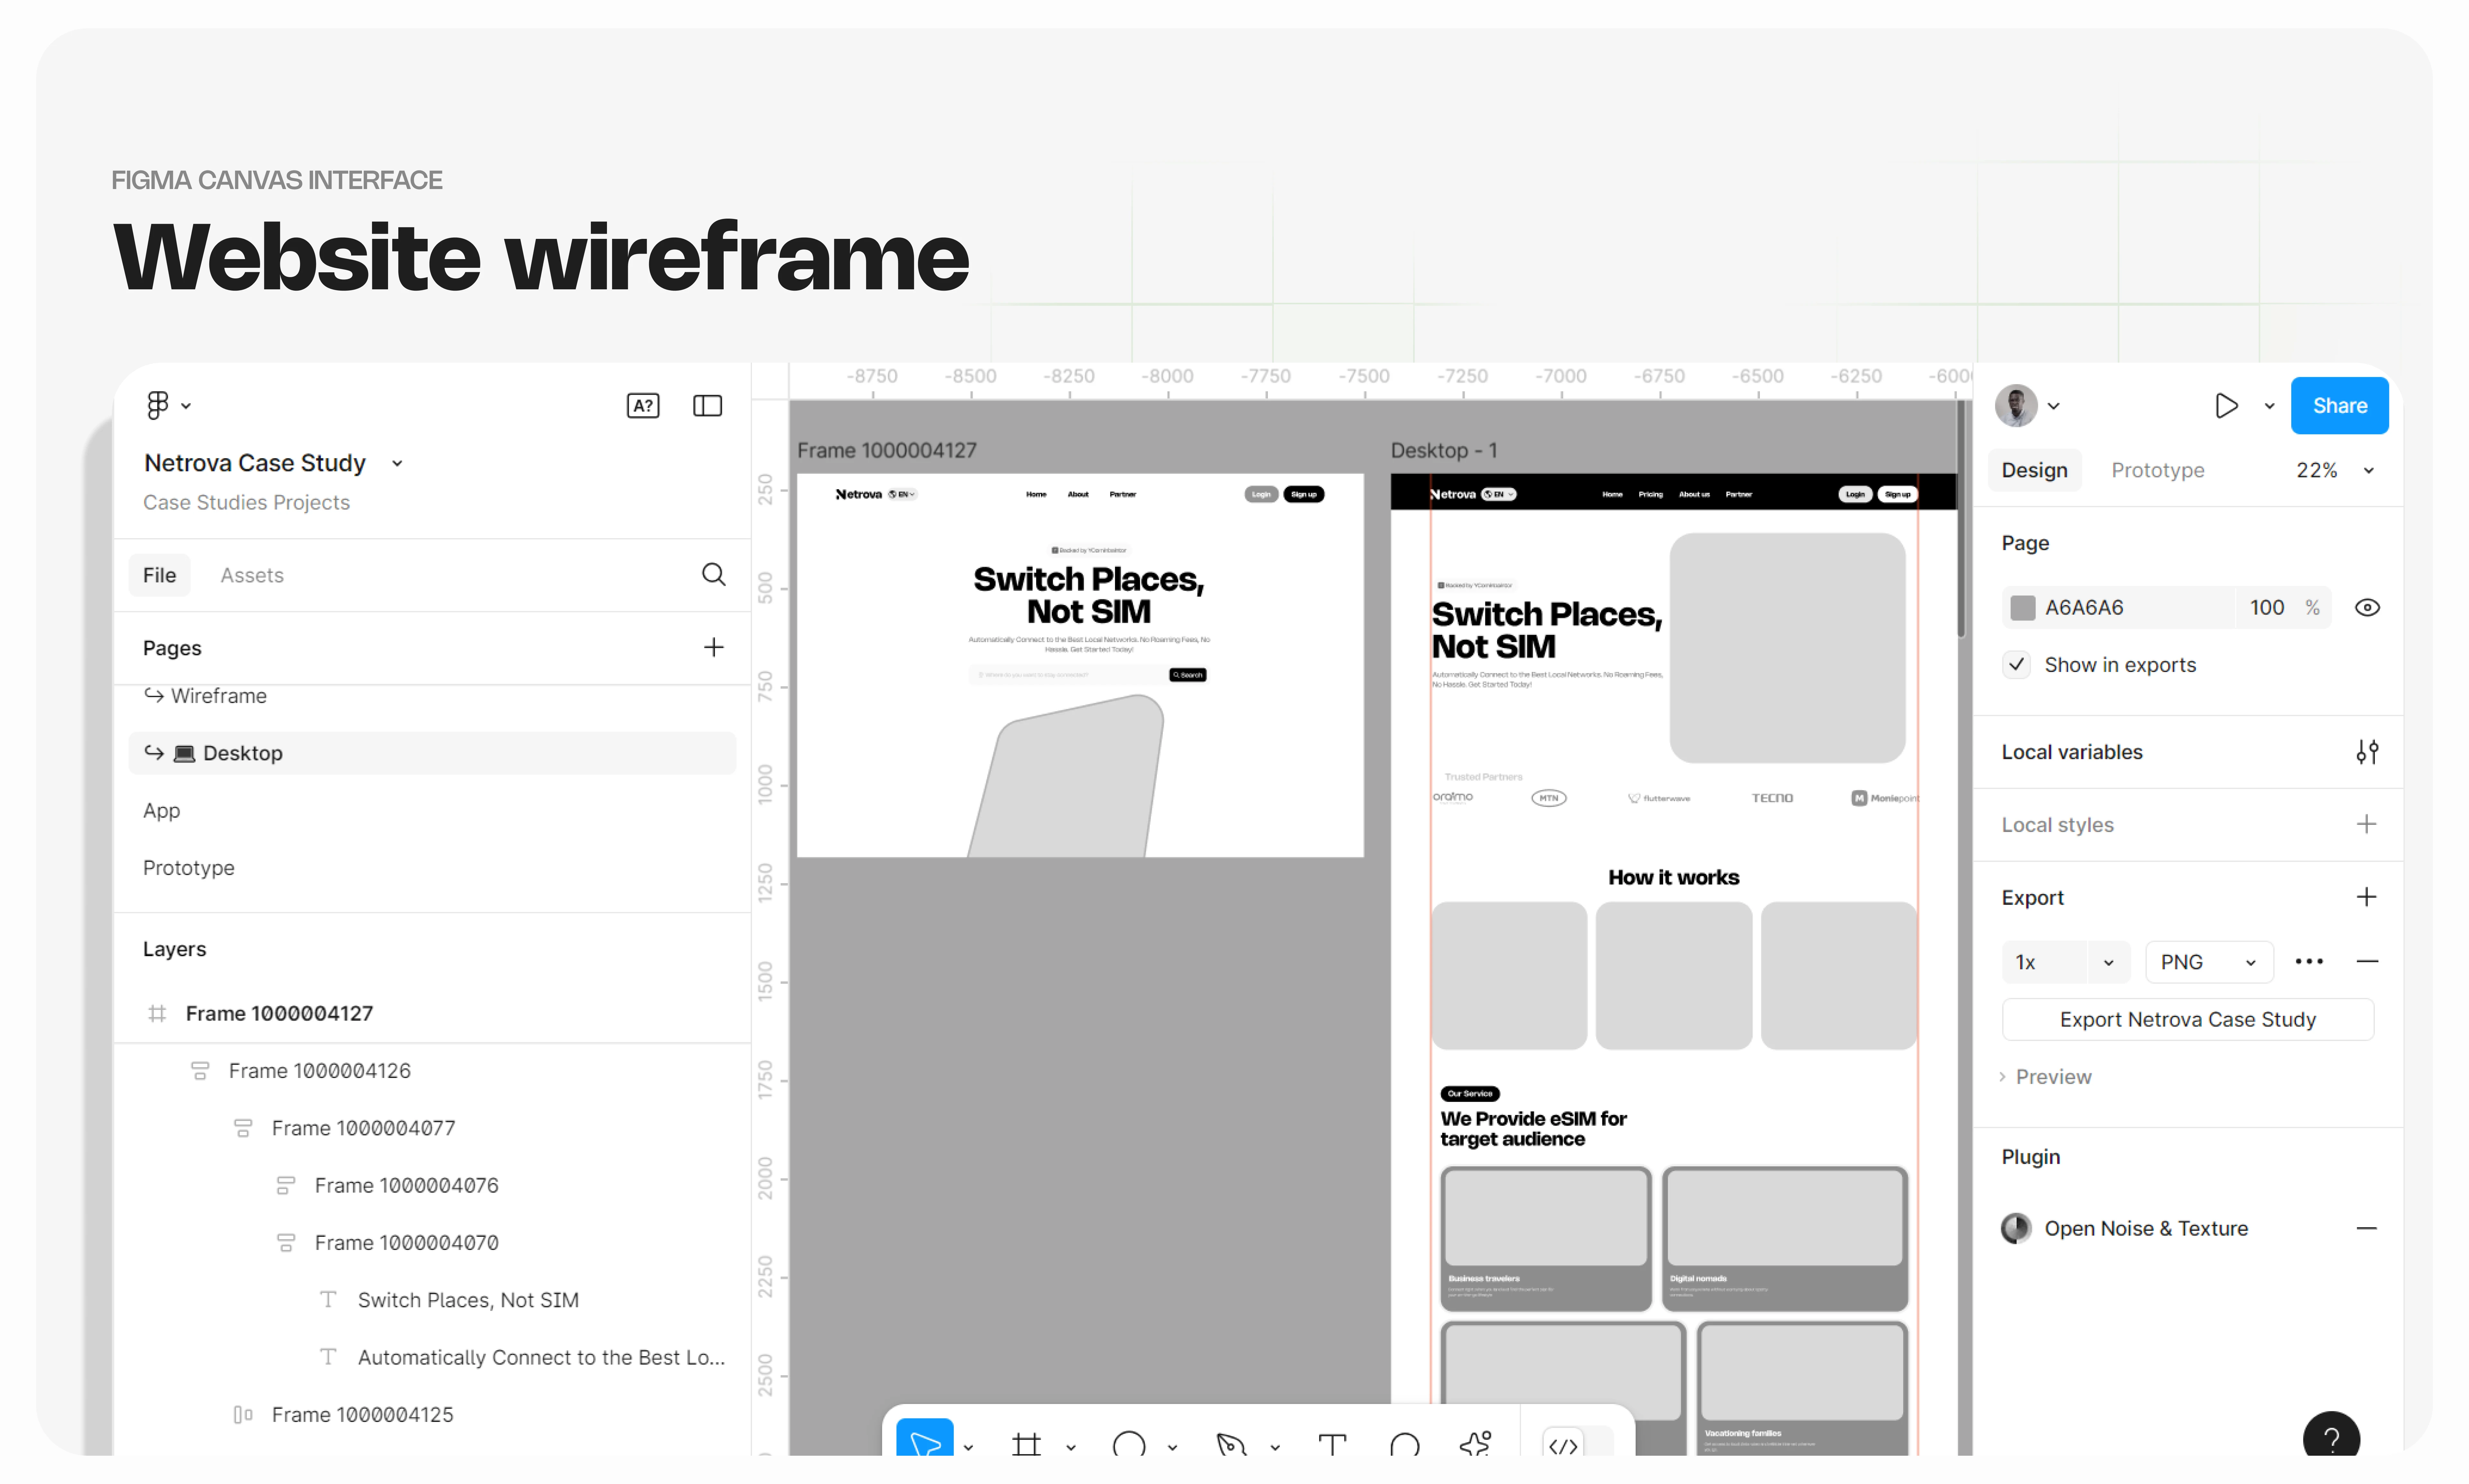Click Export Netrova Case Study button
Image resolution: width=2469 pixels, height=1484 pixels.
[x=2187, y=1019]
